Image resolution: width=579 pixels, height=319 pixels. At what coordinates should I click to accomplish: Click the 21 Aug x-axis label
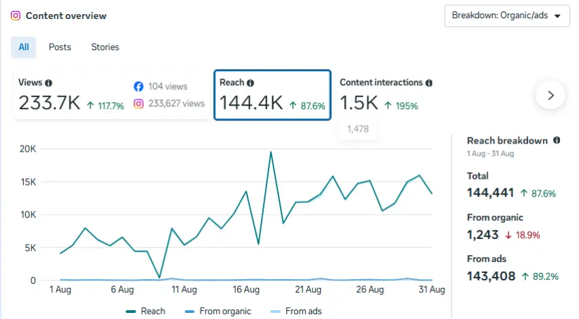308,290
